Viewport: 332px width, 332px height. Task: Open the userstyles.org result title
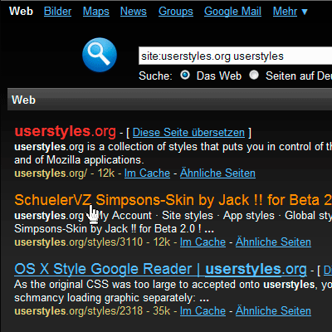coord(66,131)
